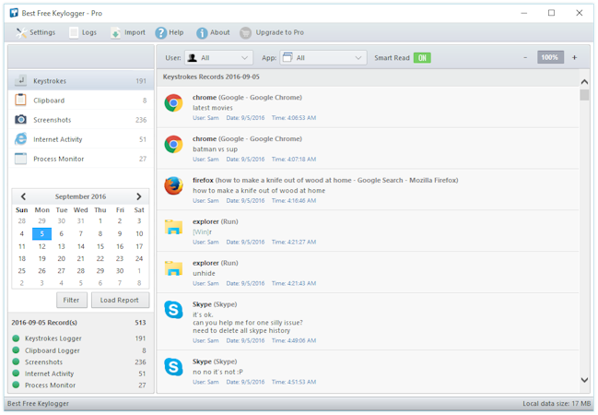
Task: Open the App filter dropdown
Action: (x=323, y=58)
